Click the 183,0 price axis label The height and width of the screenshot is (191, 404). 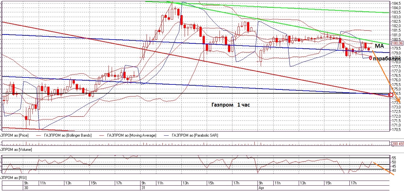pyautogui.click(x=396, y=17)
